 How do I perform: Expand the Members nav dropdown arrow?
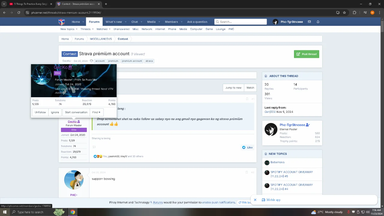coord(181,22)
